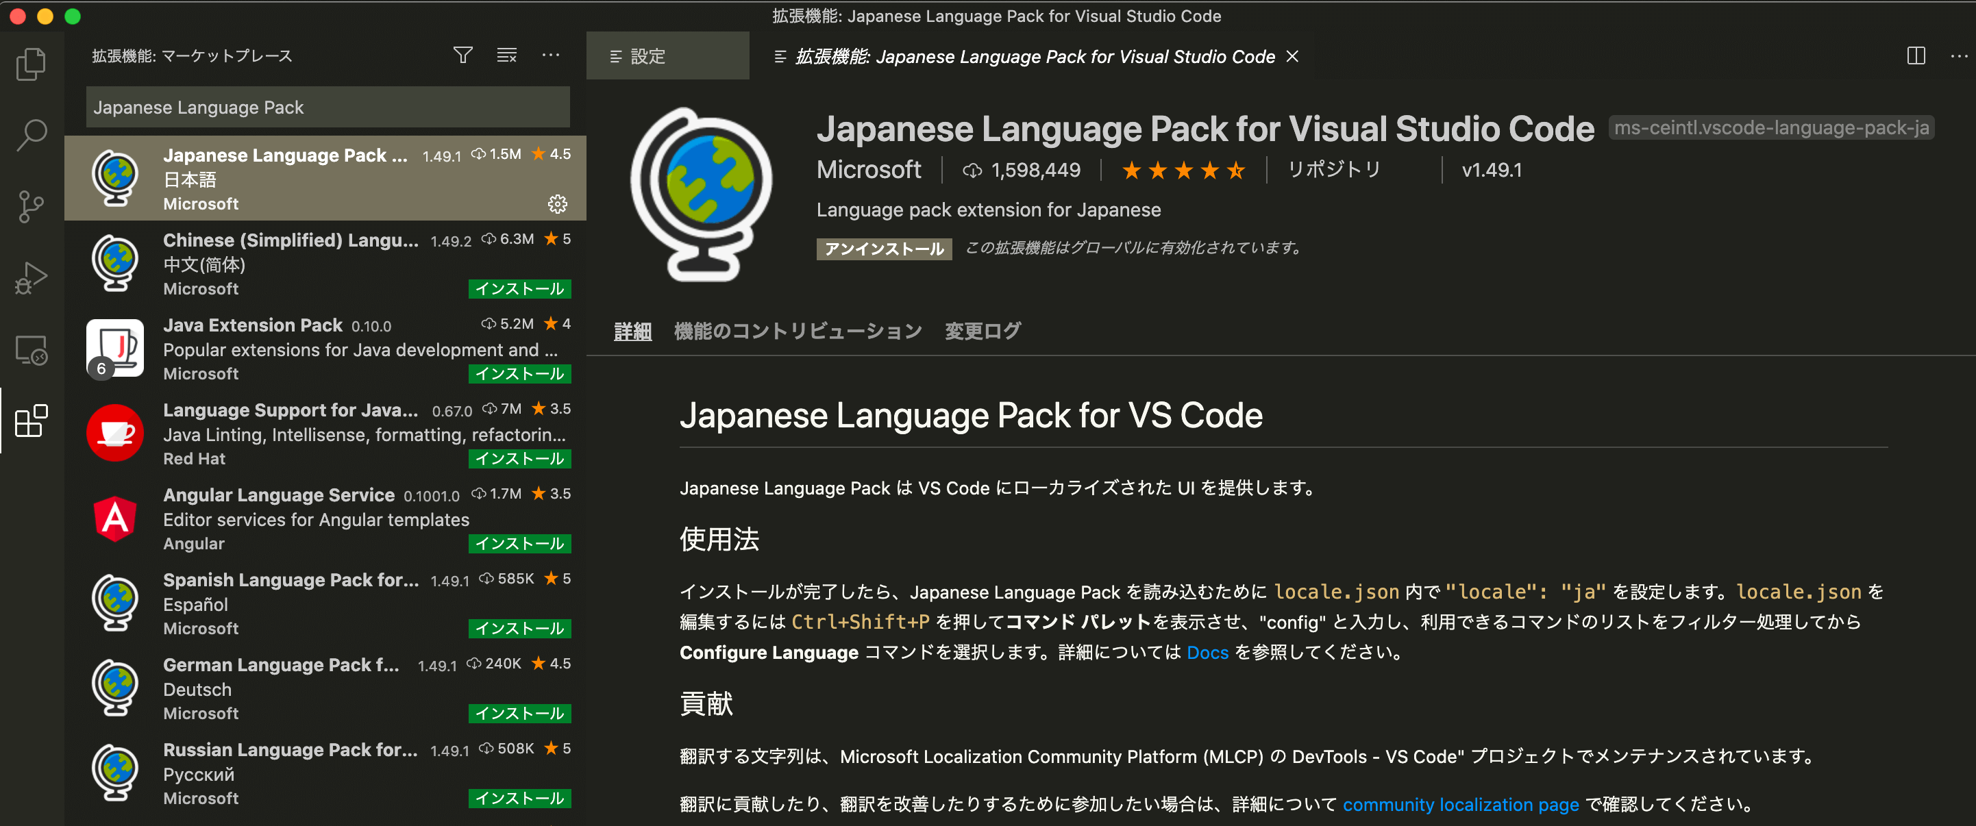The height and width of the screenshot is (826, 1976).
Task: Clear extension search results icon
Action: tap(506, 55)
